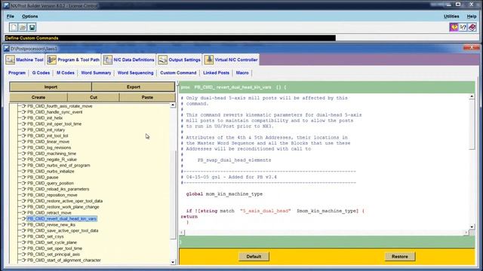The width and height of the screenshot is (483, 271).
Task: Select the Program sub-tab
Action: 17,73
